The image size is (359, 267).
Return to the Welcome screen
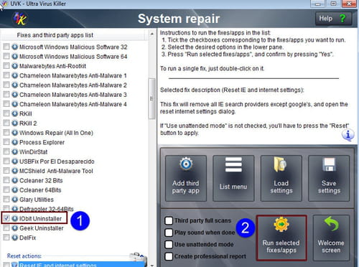331,238
